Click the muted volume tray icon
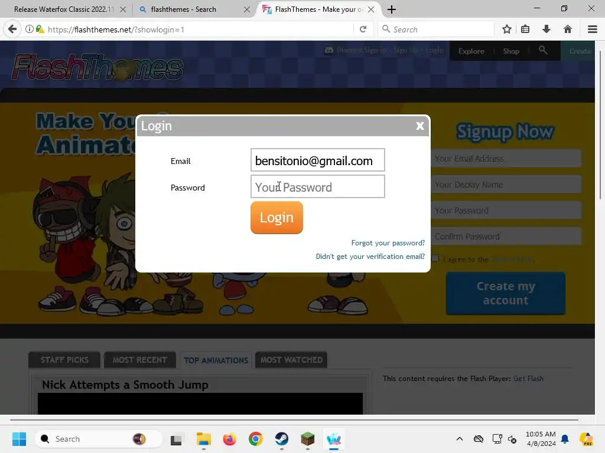 (512, 439)
